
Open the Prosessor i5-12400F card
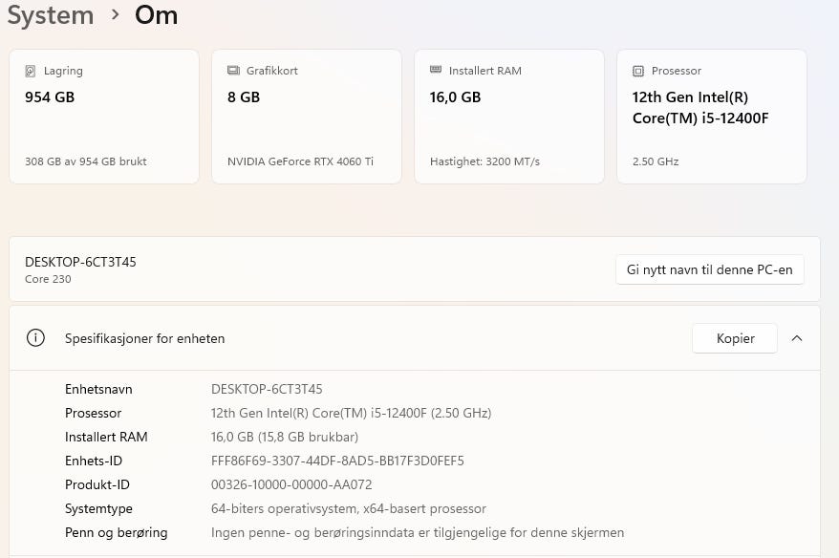[x=711, y=117]
